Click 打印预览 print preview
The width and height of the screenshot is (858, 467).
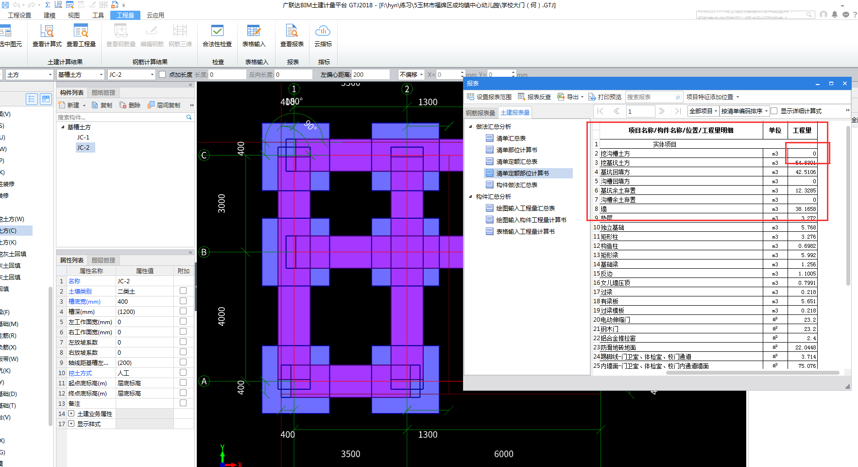click(605, 97)
